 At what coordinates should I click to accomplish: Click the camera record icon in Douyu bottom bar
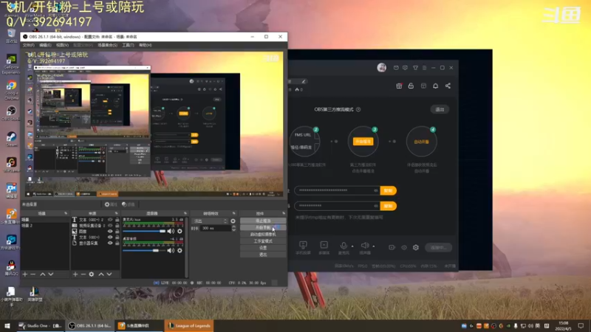392,247
